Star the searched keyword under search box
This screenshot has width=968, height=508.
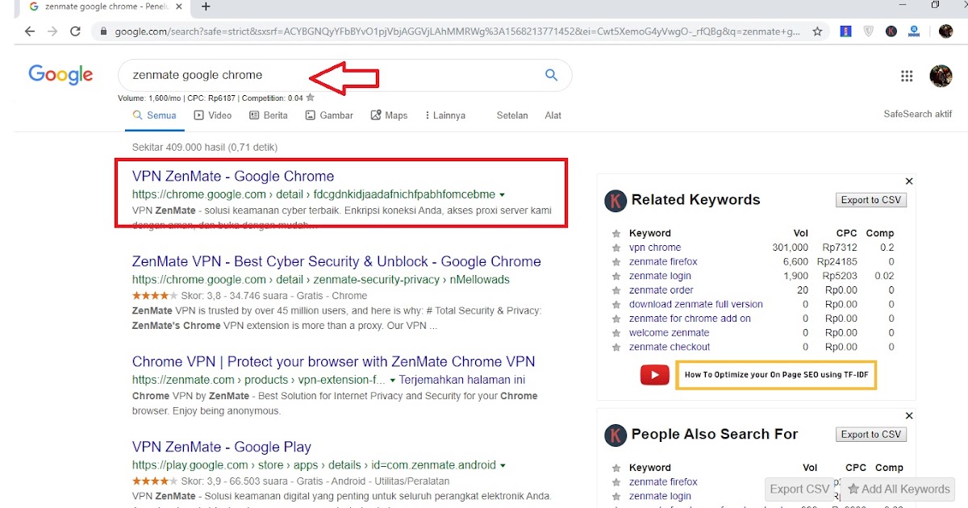(311, 98)
